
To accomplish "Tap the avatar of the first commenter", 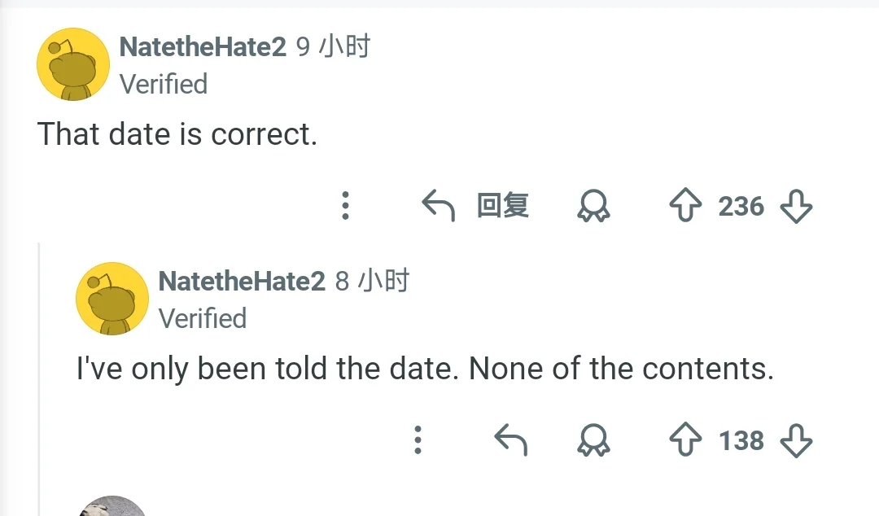I will point(73,64).
